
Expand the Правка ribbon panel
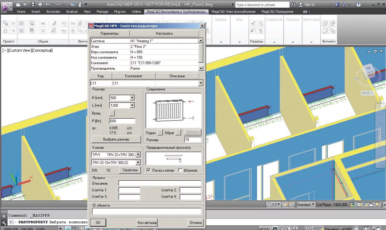221,42
